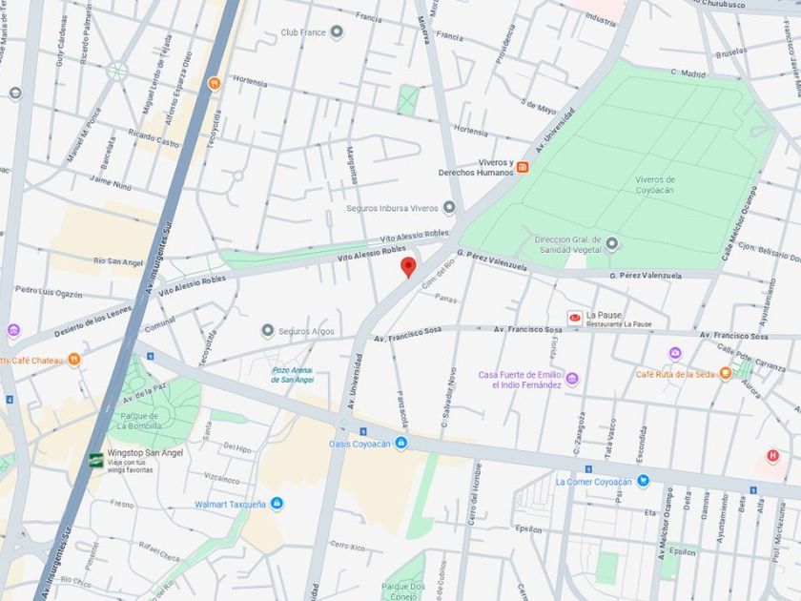
Task: Select the Walmart Taxqueña store icon
Action: (x=277, y=504)
